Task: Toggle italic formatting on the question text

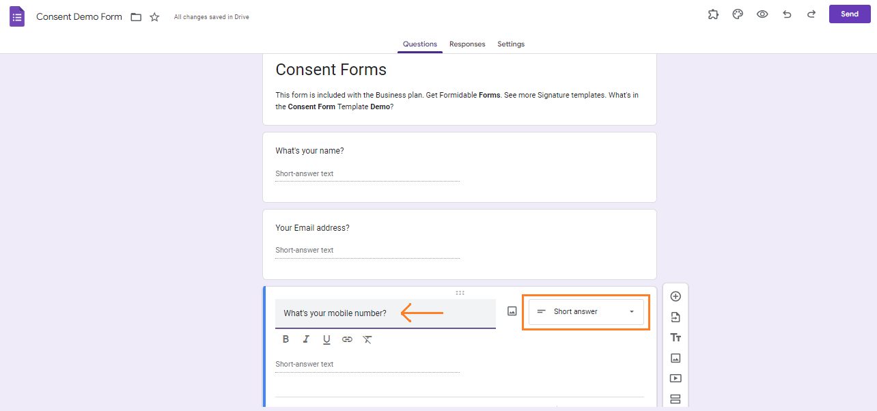Action: (306, 339)
